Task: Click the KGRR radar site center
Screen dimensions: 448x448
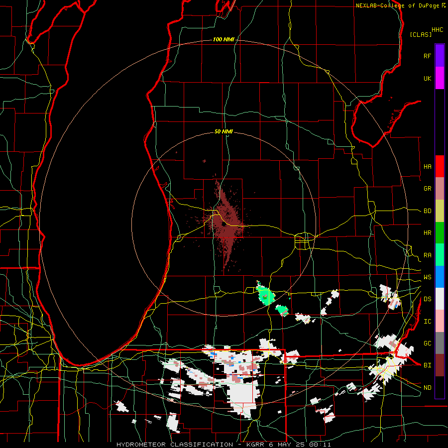Action: pyautogui.click(x=224, y=224)
